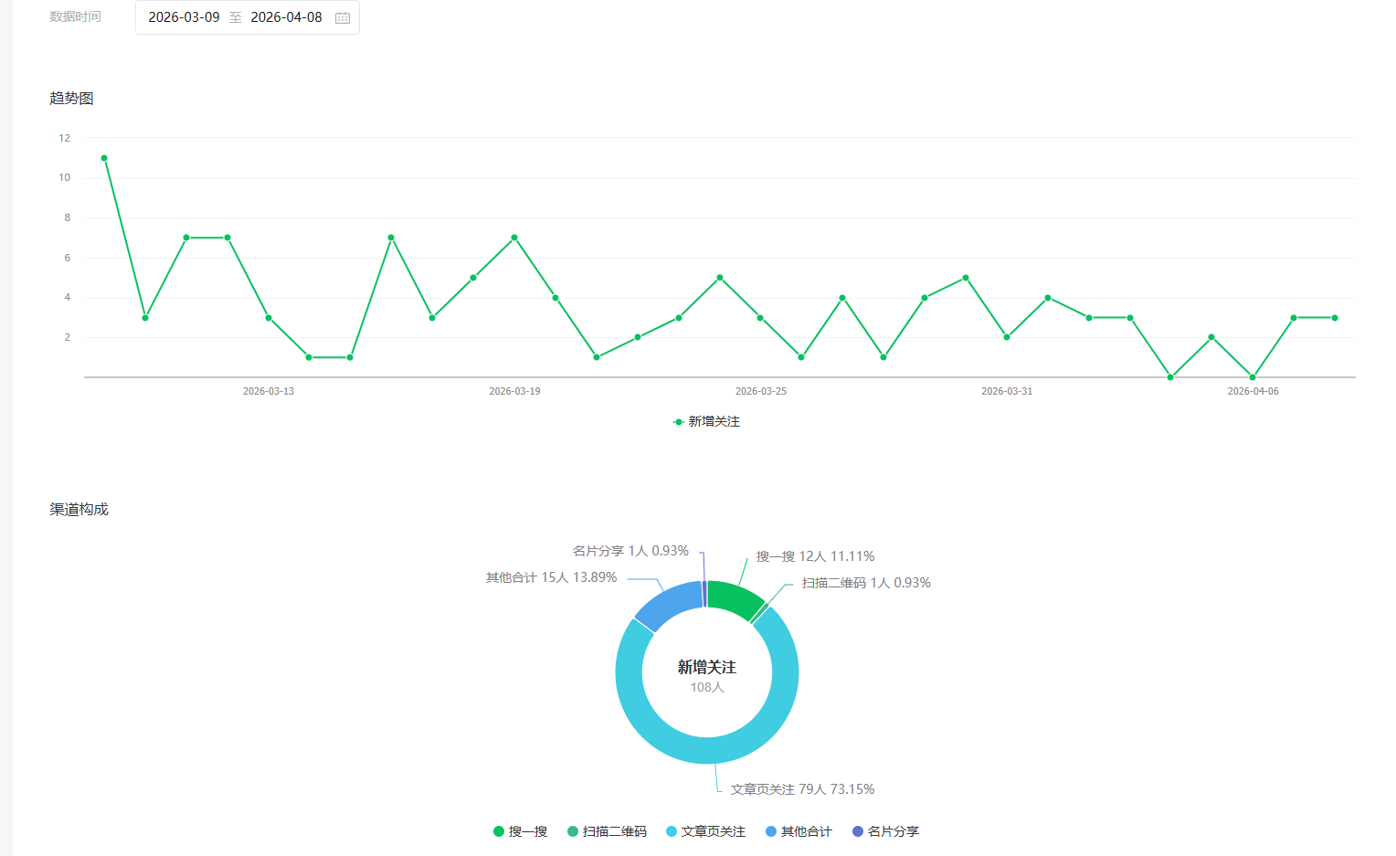Hide the 名片分享 series via legend
1396x856 pixels.
click(x=885, y=831)
